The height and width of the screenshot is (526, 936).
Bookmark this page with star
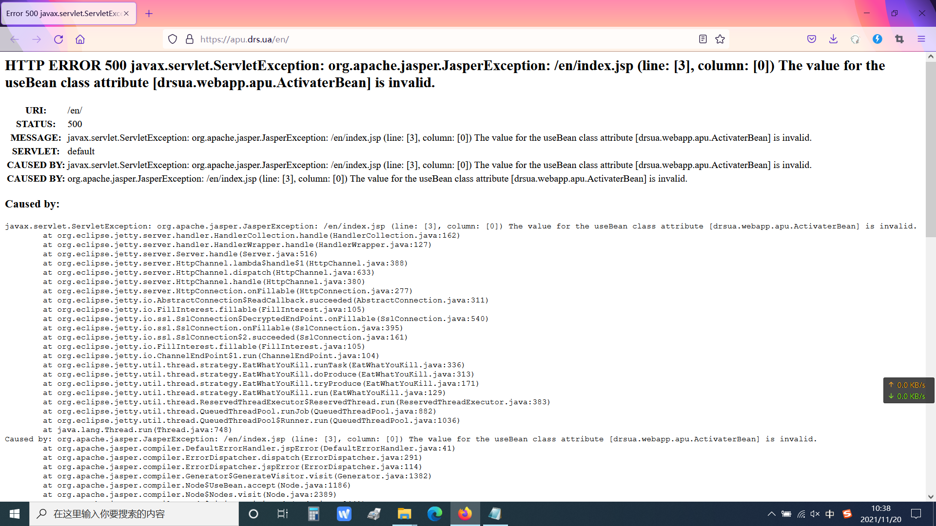pyautogui.click(x=720, y=39)
